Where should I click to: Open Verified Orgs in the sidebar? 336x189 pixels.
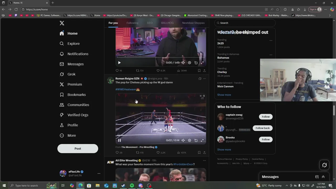(x=74, y=115)
